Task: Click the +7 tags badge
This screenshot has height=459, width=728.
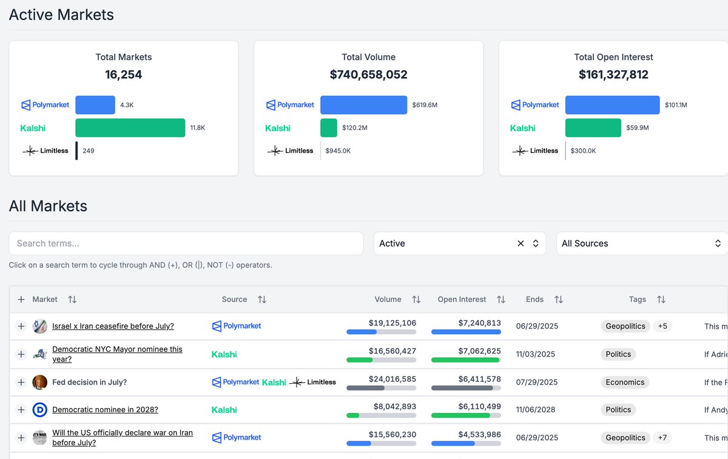Action: point(662,438)
